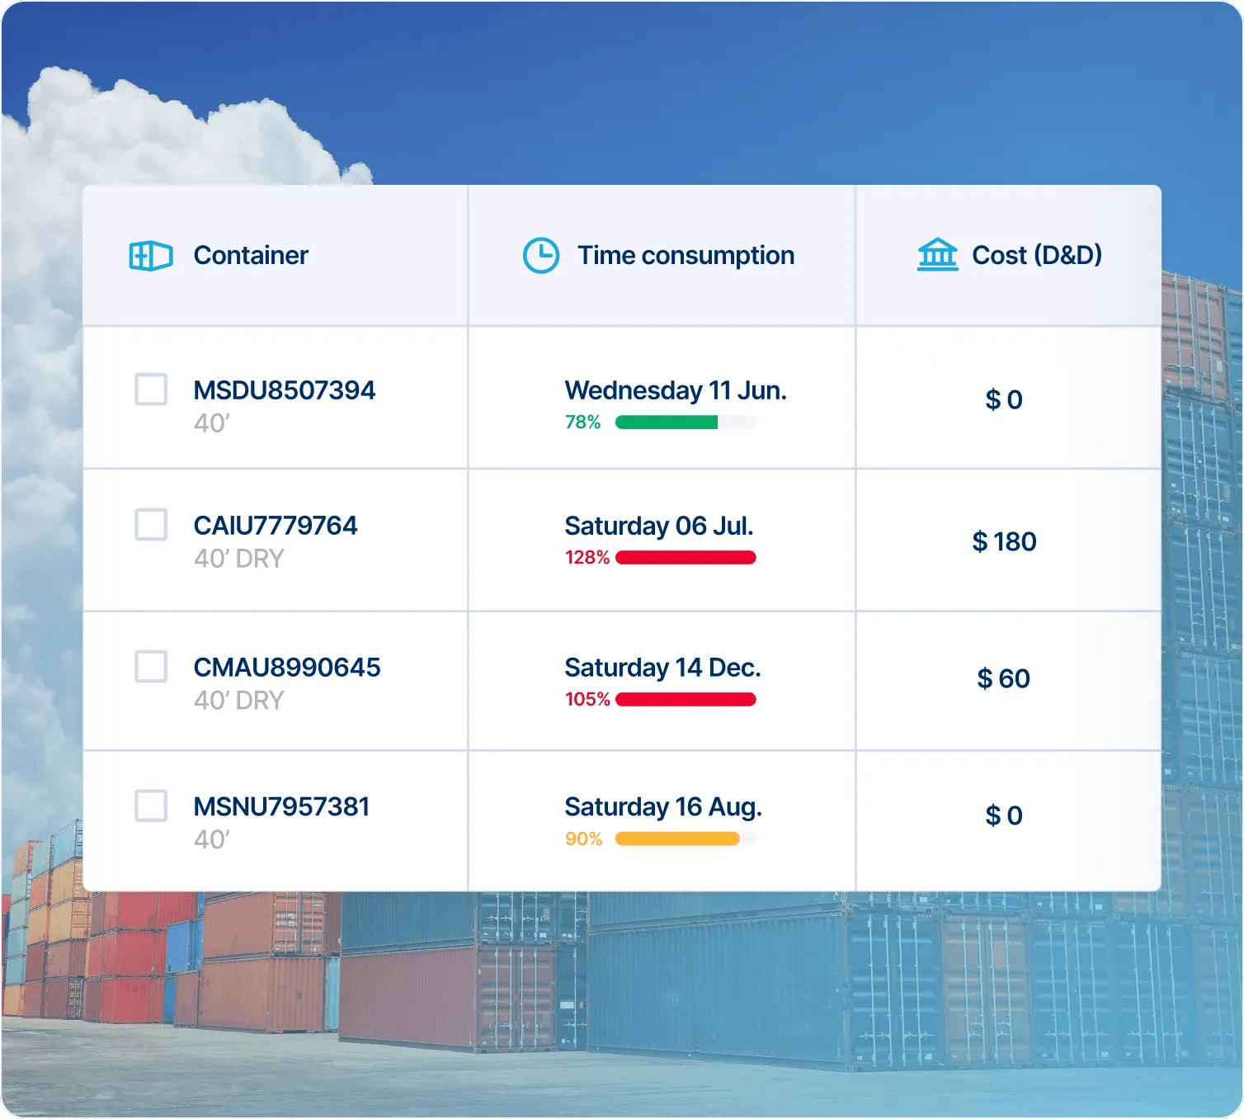Image resolution: width=1244 pixels, height=1119 pixels.
Task: Click the clock icon beside Time consumption
Action: tap(541, 256)
